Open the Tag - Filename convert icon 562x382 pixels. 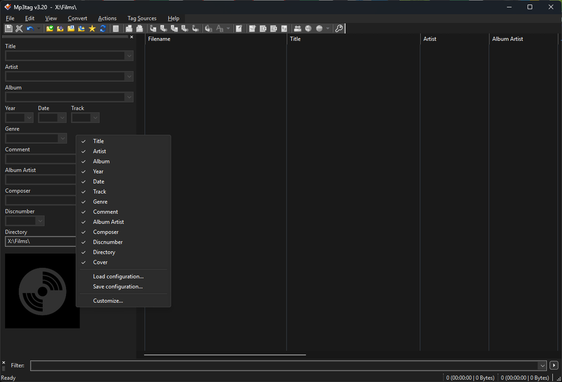pos(153,28)
